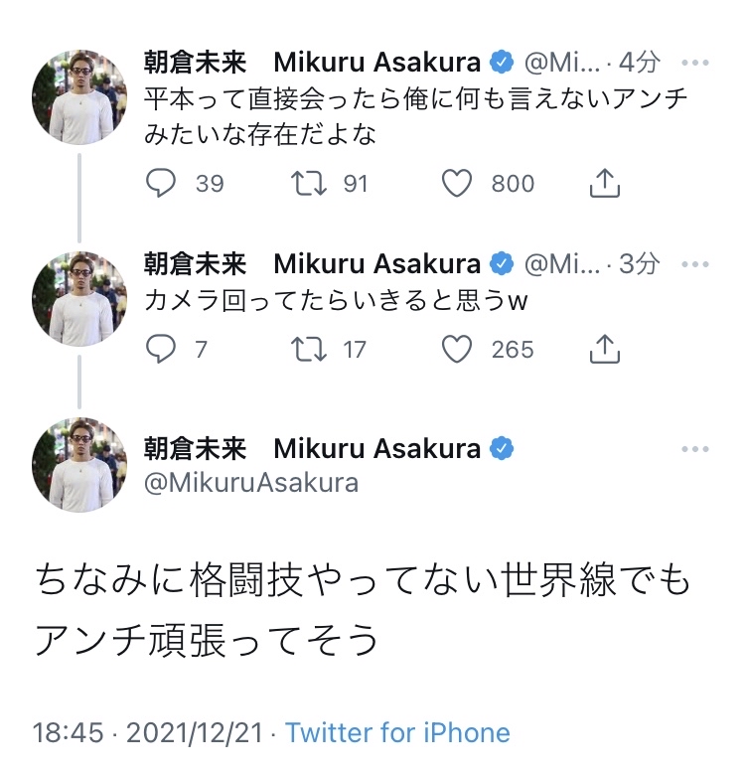745x772 pixels.
Task: Reply to the second tweet about カメラ
Action: click(161, 349)
